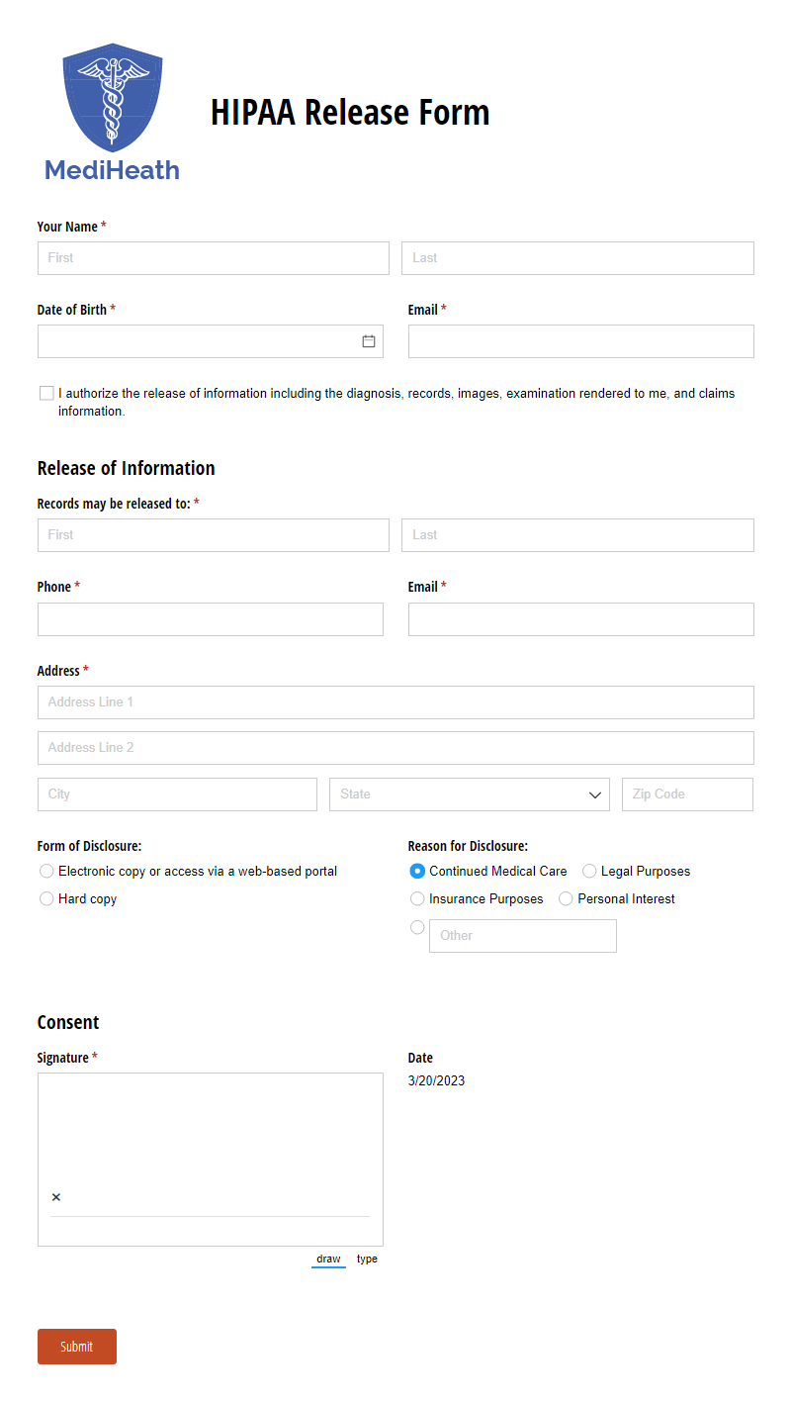Switch signature mode to type

pyautogui.click(x=367, y=1260)
